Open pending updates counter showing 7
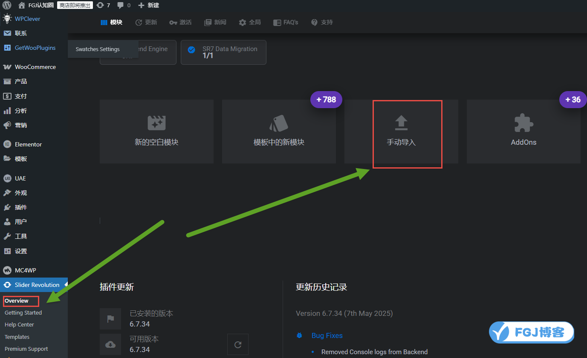Image resolution: width=587 pixels, height=358 pixels. [x=103, y=5]
